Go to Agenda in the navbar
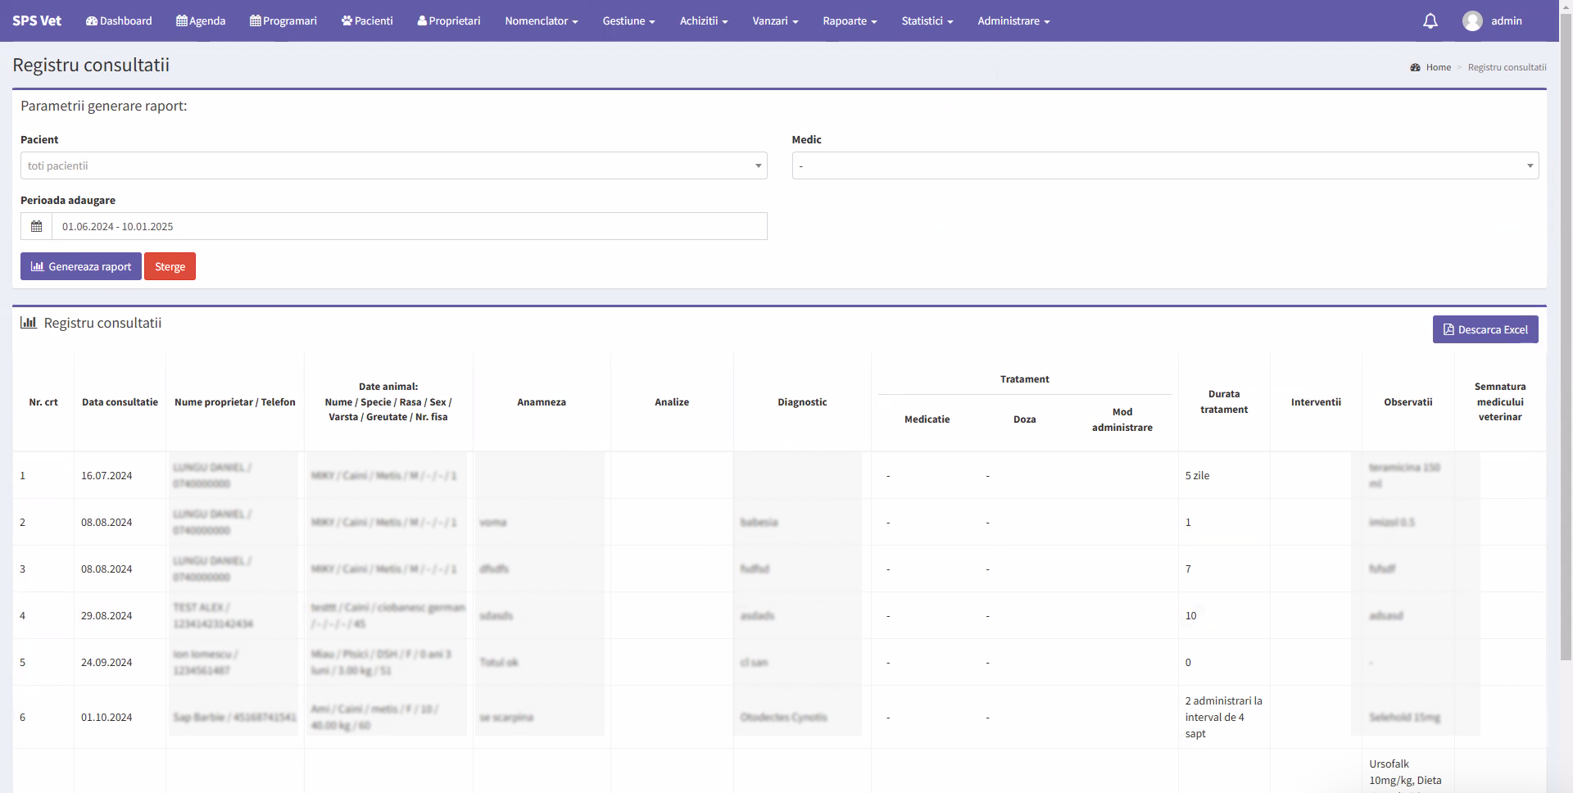 [201, 21]
